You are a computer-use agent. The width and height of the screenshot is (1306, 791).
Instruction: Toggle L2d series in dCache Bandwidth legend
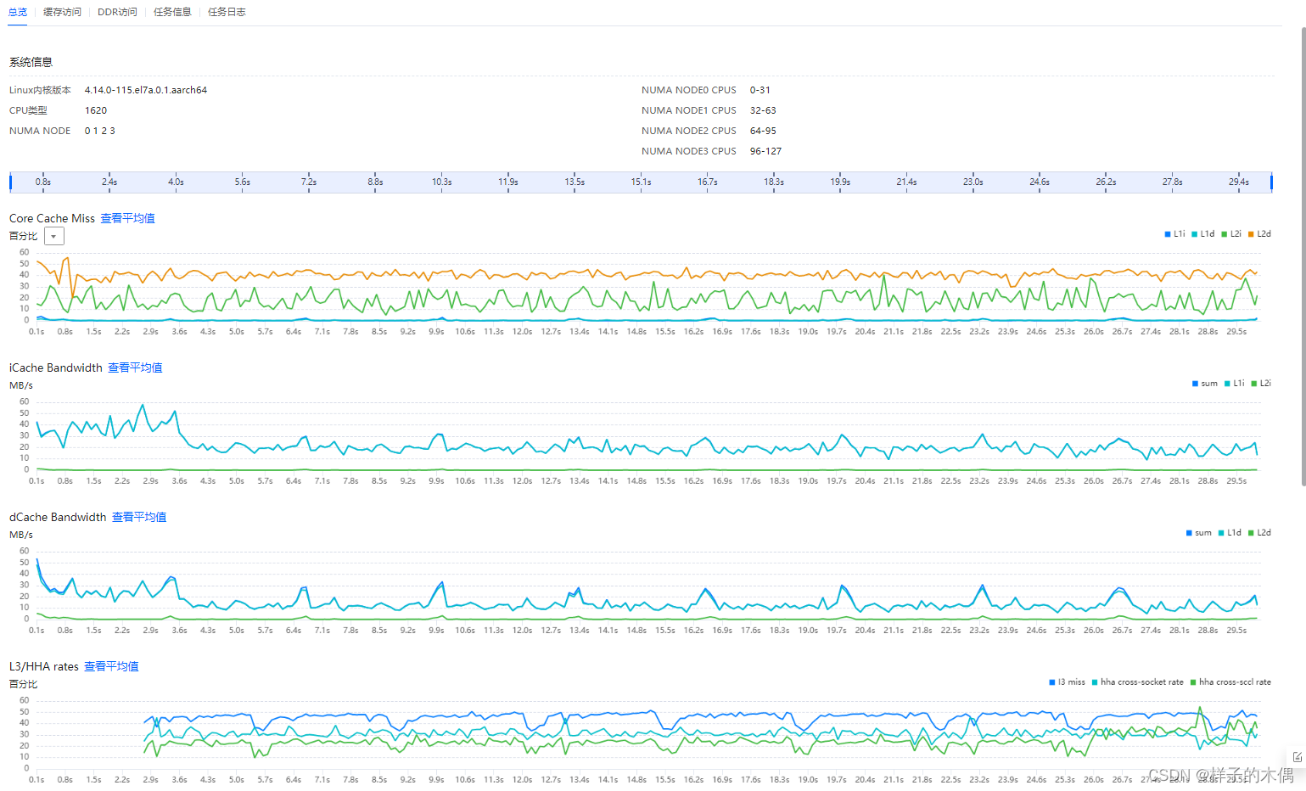[x=1259, y=533]
